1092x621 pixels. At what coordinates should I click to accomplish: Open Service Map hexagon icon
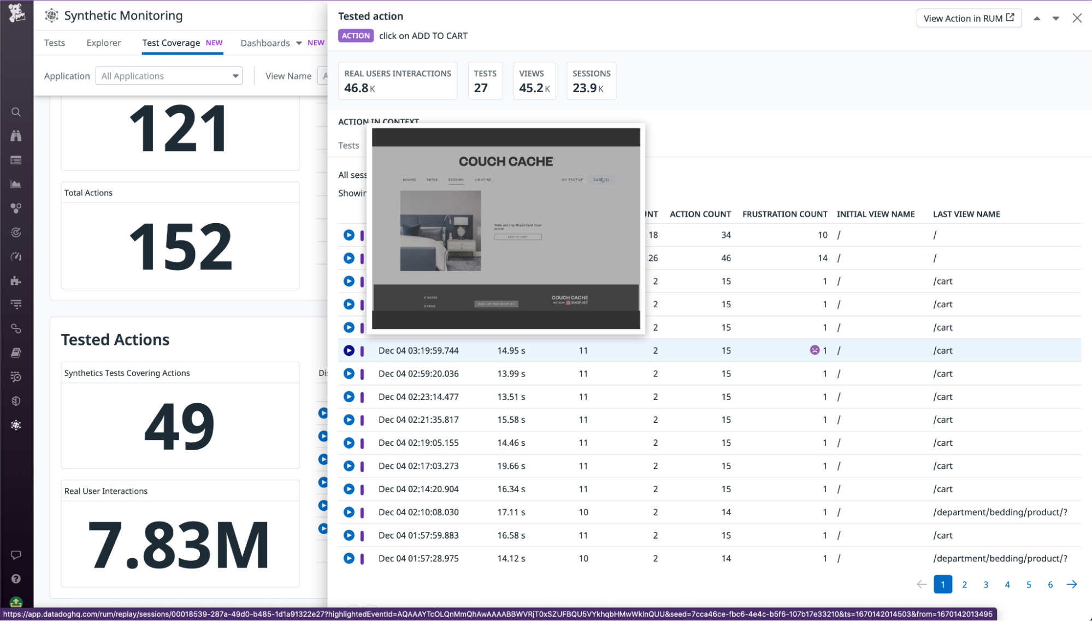[16, 208]
